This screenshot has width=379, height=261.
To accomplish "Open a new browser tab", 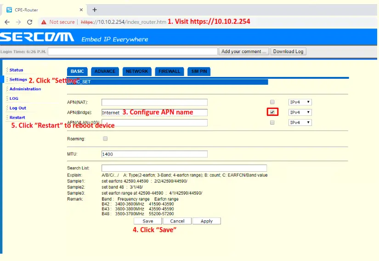I will 95,10.
